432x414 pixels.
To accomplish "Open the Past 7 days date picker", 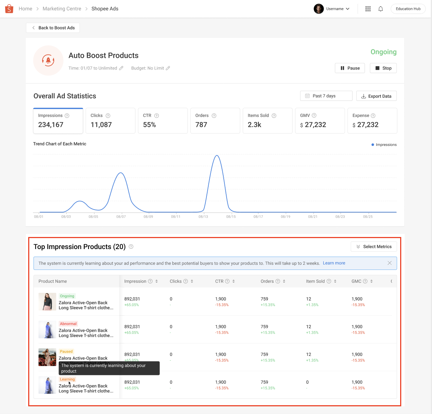I will 326,96.
